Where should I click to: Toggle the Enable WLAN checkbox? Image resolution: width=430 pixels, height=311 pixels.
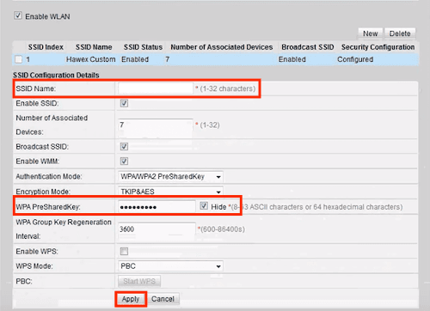(18, 15)
